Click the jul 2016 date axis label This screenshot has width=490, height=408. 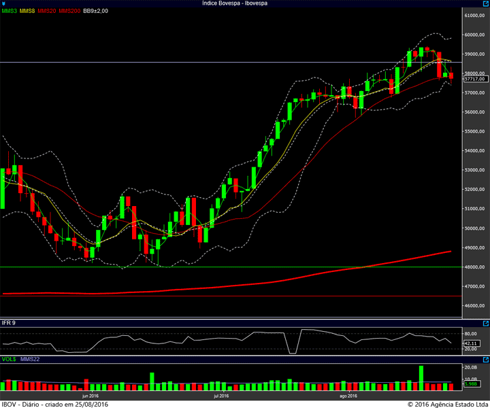(221, 396)
